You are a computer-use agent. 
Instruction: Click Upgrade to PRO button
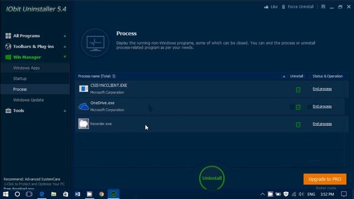pos(325,179)
